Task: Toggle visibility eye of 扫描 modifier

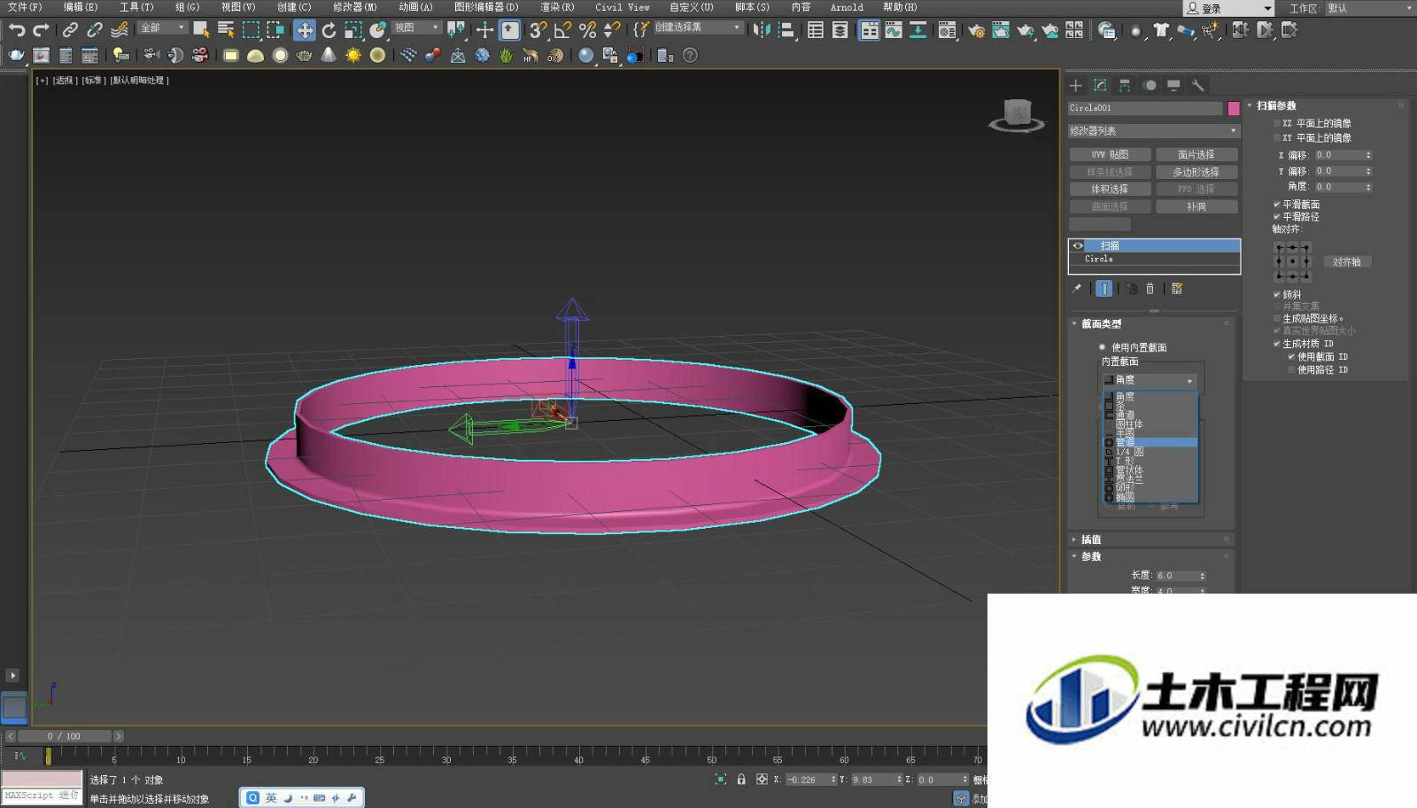Action: 1078,245
